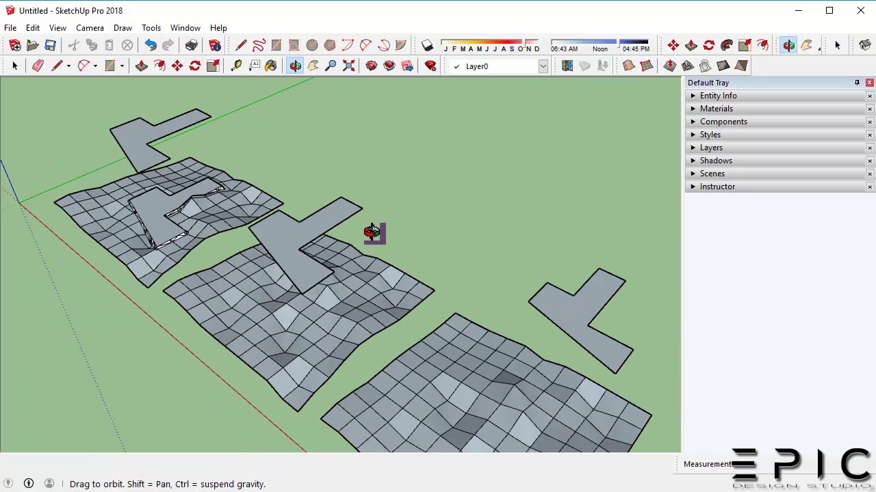
Task: Select the Paint Bucket tool
Action: (x=271, y=66)
